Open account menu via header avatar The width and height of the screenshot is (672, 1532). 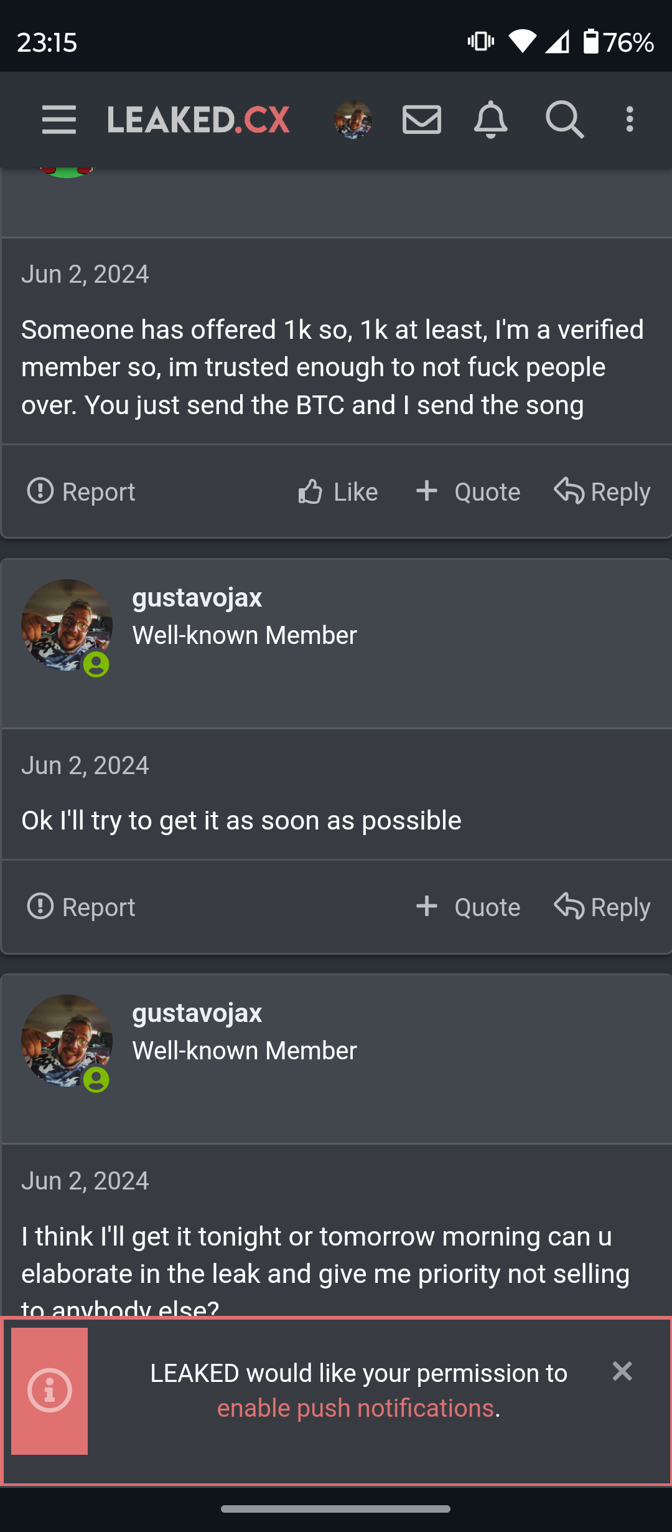[x=353, y=120]
